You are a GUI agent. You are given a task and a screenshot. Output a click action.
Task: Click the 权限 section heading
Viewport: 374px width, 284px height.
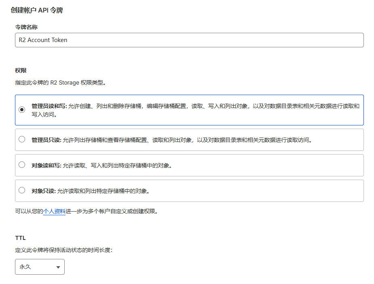pos(21,70)
